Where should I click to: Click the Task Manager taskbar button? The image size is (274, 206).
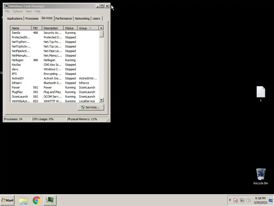tap(50, 200)
